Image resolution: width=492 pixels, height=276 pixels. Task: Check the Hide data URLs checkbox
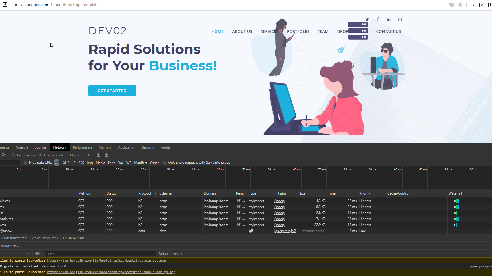coord(26,162)
